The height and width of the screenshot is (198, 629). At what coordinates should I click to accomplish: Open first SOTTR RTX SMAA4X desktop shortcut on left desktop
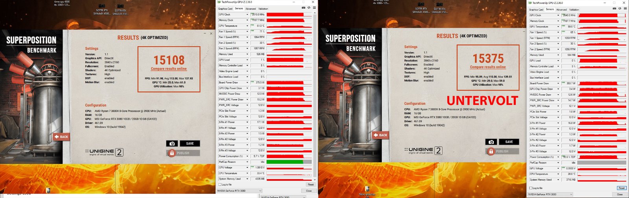[x=102, y=10]
